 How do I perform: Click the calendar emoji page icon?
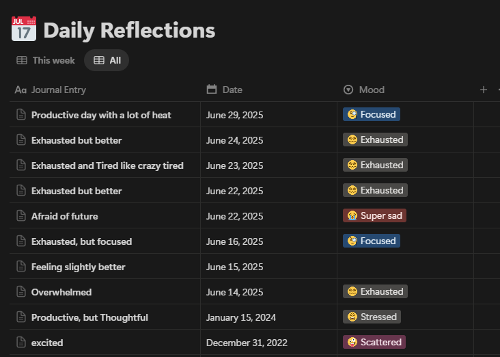click(x=24, y=29)
